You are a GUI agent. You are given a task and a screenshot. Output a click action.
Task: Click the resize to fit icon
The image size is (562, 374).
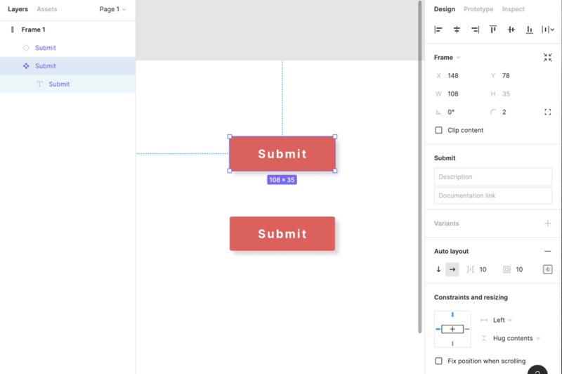point(547,58)
